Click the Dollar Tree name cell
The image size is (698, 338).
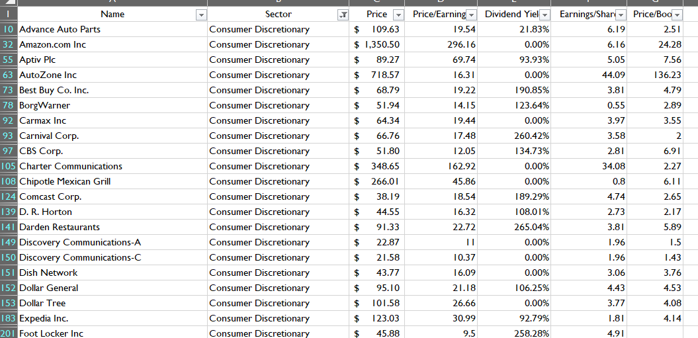click(112, 303)
